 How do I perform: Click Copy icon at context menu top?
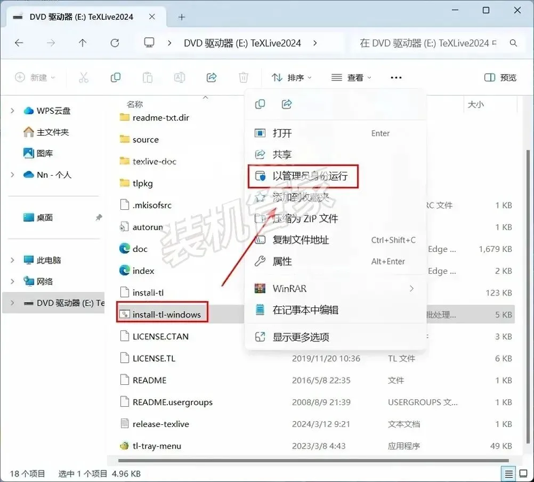click(260, 104)
